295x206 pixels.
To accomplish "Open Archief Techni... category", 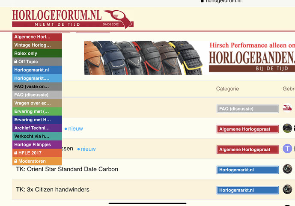I will pos(37,128).
